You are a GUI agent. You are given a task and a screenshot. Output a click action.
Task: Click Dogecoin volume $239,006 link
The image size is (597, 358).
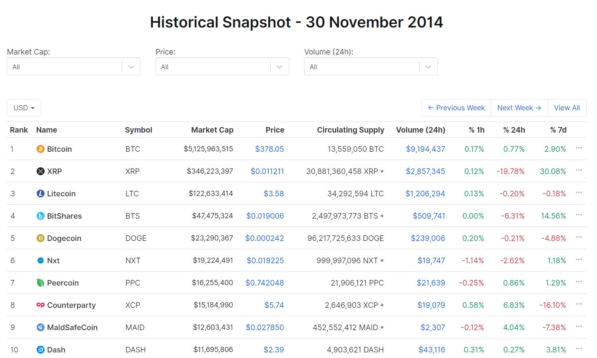[428, 238]
